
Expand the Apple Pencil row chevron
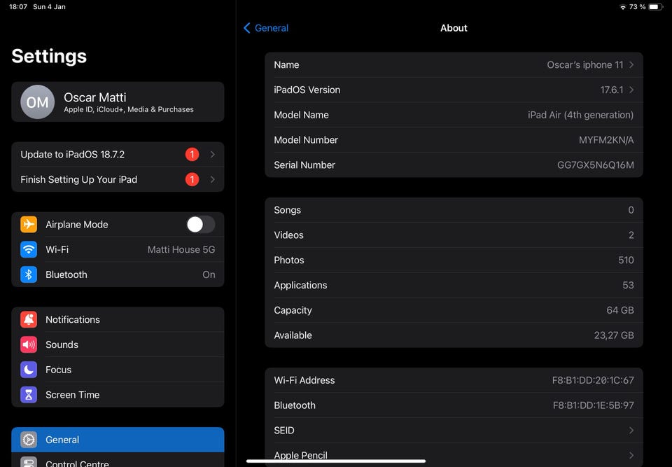click(631, 455)
